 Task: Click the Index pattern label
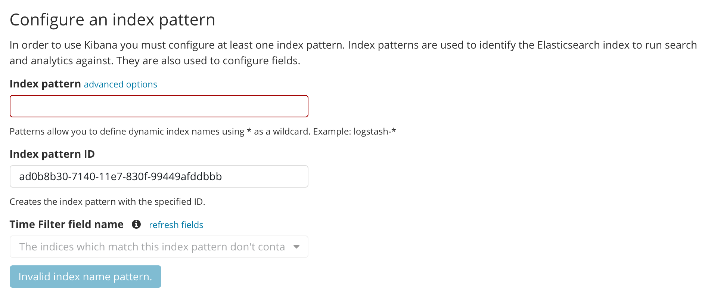click(x=45, y=84)
